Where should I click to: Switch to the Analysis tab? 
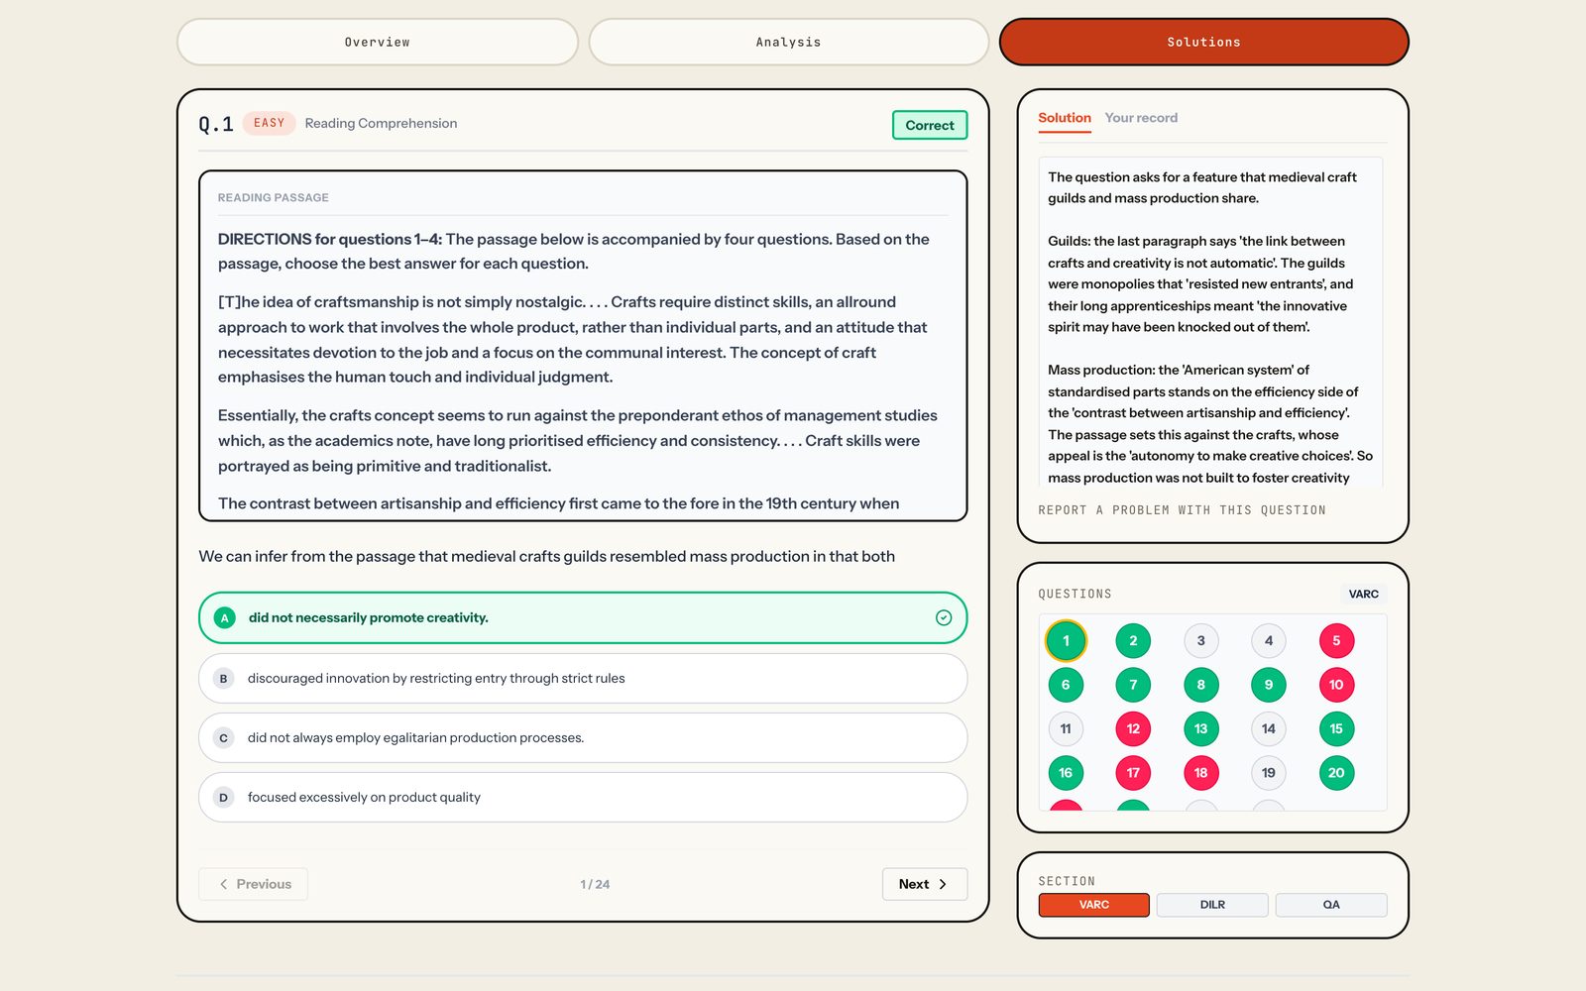[788, 42]
